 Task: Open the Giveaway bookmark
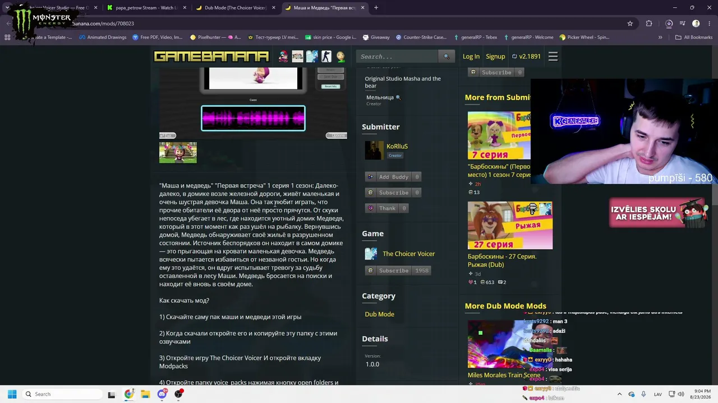tap(376, 38)
